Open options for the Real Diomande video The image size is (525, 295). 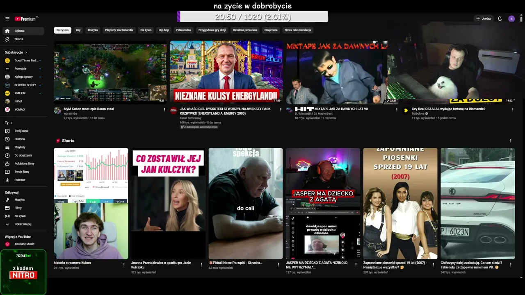(x=513, y=110)
